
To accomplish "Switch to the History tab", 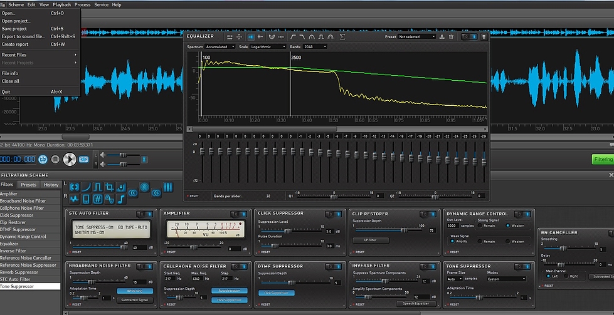I will (51, 185).
